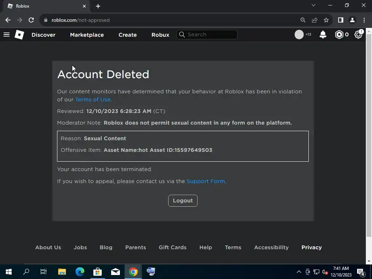Open the Help footer link
The height and width of the screenshot is (279, 372).
click(x=206, y=247)
